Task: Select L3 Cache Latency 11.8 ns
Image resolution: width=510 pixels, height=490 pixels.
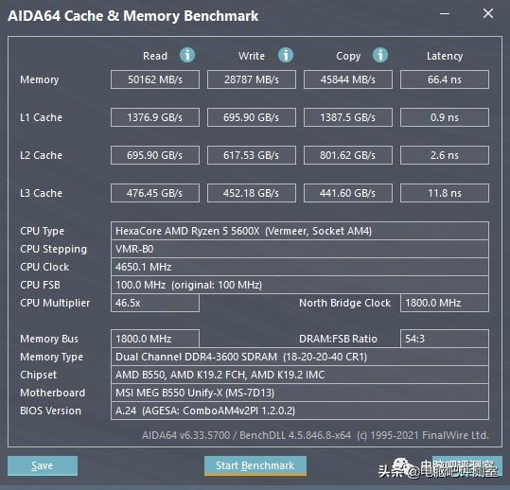Action: pos(445,193)
